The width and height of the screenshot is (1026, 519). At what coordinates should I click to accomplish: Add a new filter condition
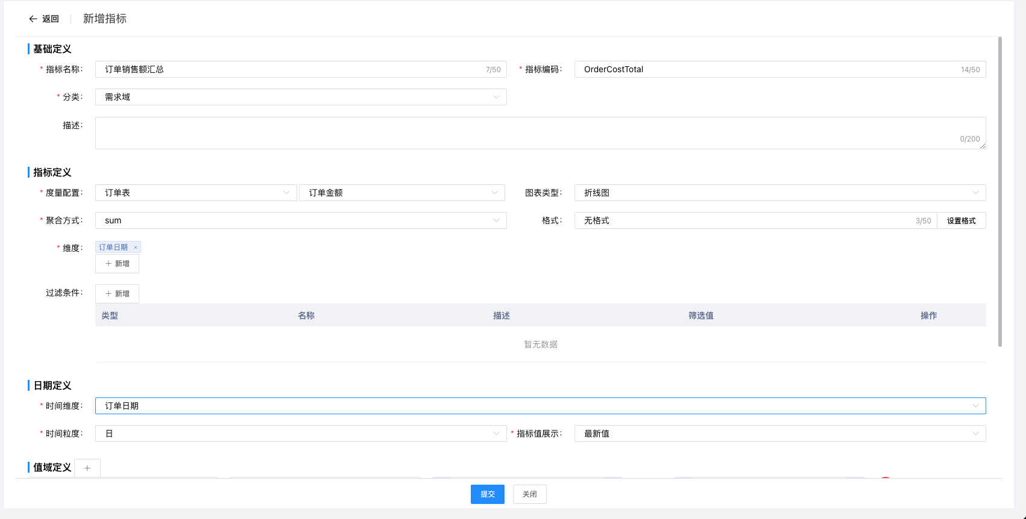(118, 294)
